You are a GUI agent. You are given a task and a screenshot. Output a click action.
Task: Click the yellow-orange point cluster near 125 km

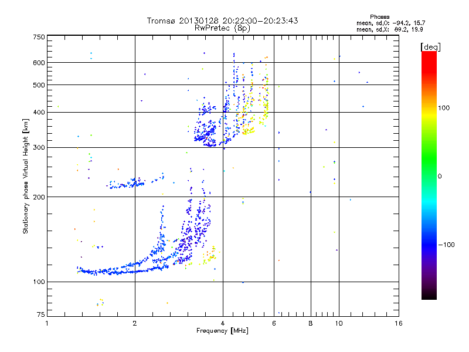(x=210, y=256)
